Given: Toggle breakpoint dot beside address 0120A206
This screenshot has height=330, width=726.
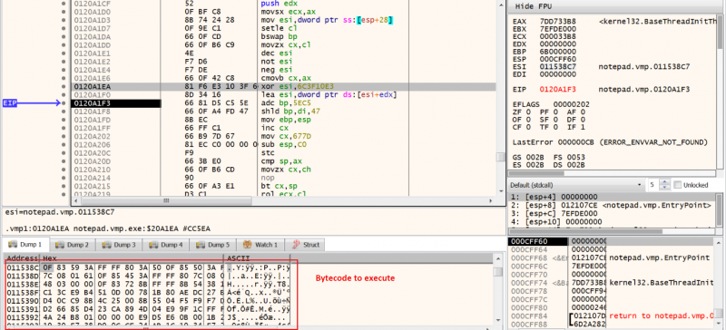Looking at the screenshot, I should pos(64,145).
